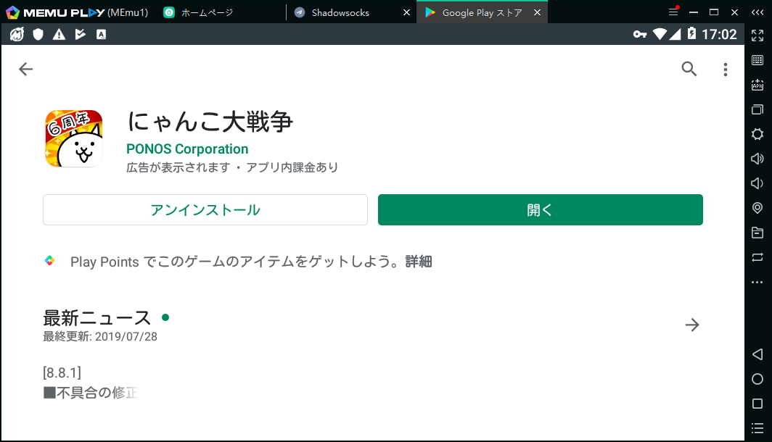
Task: Open search in Google Play Store
Action: (689, 69)
